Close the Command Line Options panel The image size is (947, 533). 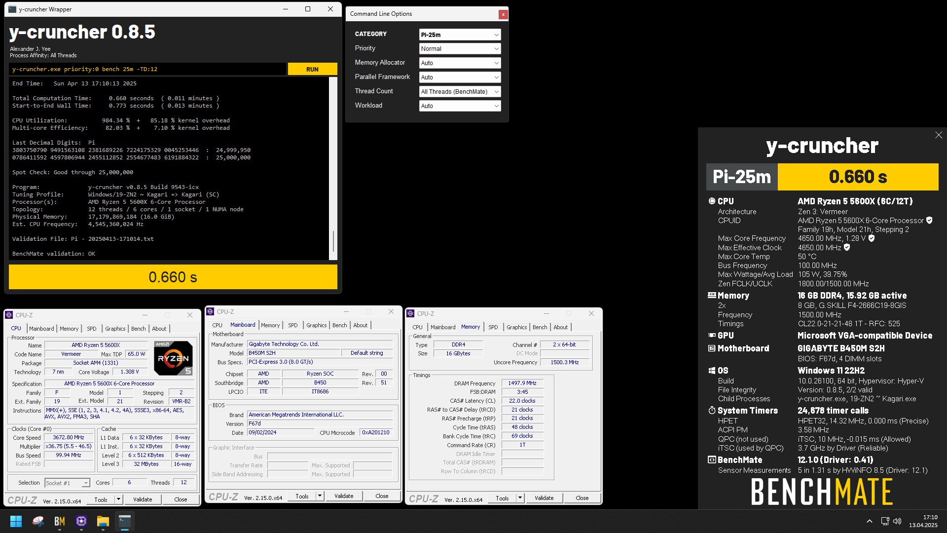[x=503, y=14]
